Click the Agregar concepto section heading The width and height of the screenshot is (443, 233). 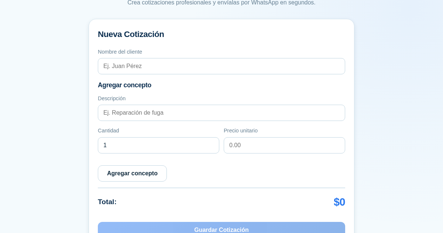[124, 85]
